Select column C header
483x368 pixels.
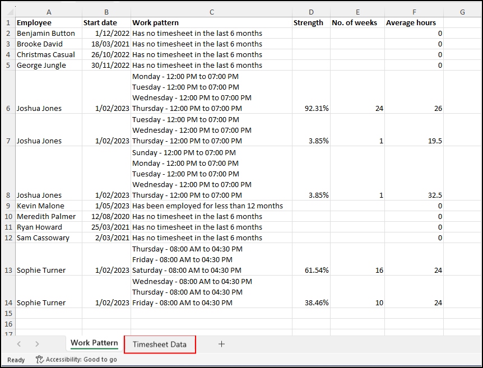(211, 12)
